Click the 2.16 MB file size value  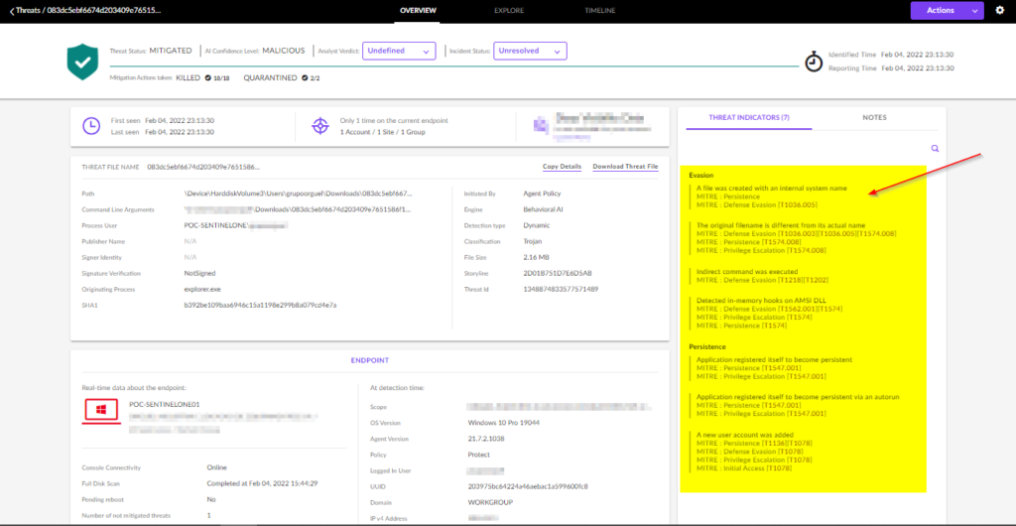pyautogui.click(x=535, y=257)
